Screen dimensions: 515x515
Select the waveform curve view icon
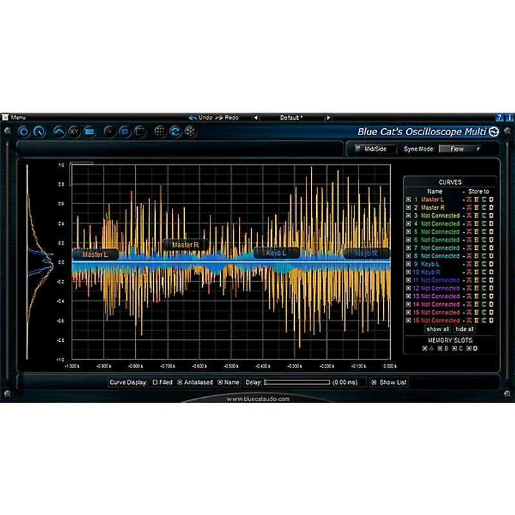59,131
